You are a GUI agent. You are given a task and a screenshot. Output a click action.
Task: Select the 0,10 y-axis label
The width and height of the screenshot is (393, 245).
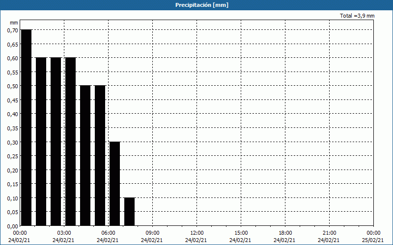point(13,198)
